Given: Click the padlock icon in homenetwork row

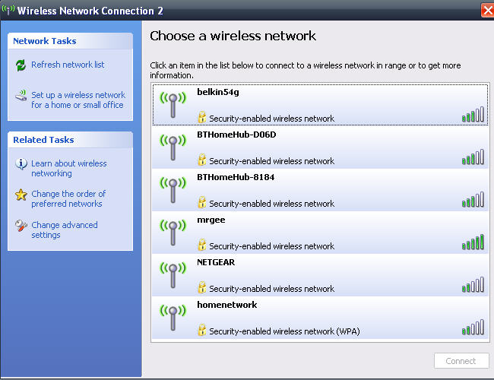Looking at the screenshot, I should [201, 330].
